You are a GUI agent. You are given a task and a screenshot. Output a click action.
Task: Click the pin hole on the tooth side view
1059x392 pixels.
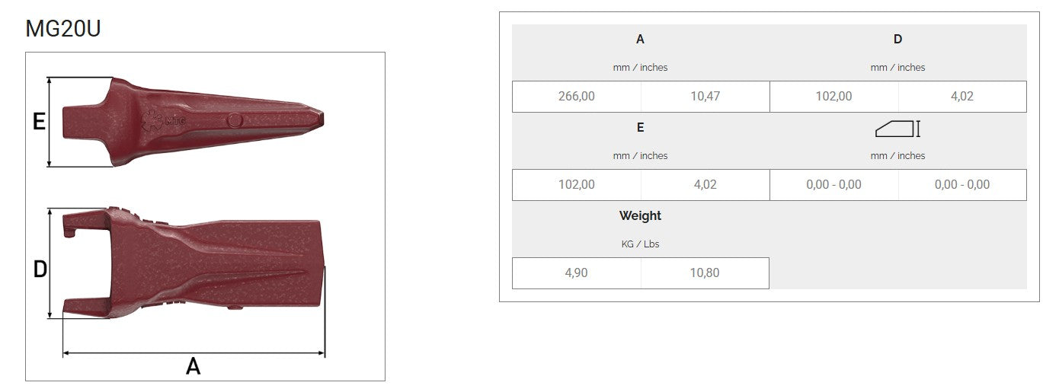pos(235,120)
